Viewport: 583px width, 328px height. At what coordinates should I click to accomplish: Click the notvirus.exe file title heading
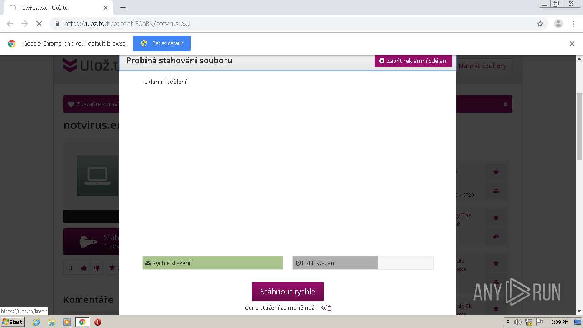pyautogui.click(x=92, y=125)
